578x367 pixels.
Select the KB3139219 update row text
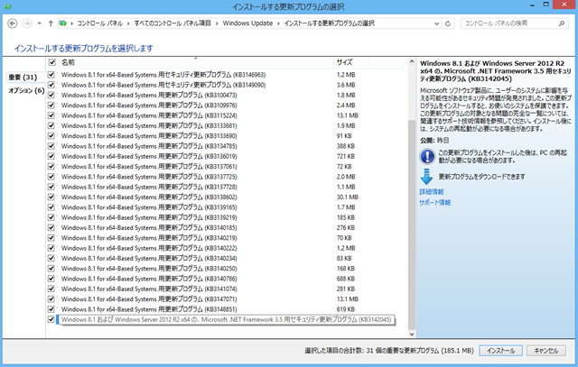click(x=149, y=217)
